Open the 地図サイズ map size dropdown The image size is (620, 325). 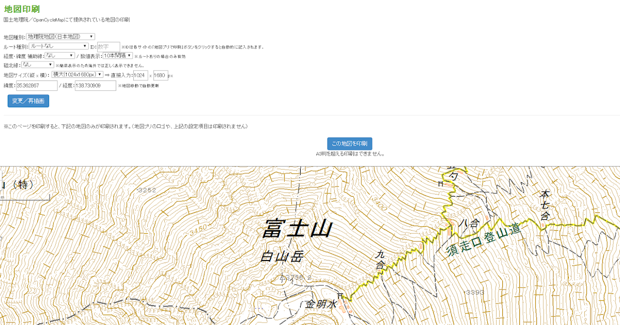click(x=78, y=75)
